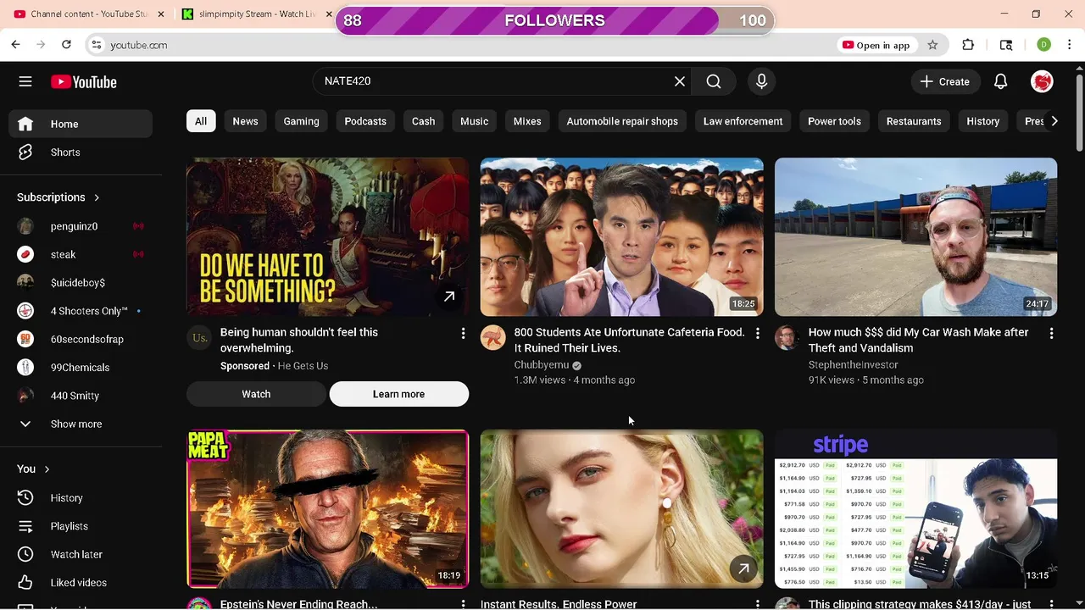
Task: Open the steak subscription channel
Action: point(81,254)
